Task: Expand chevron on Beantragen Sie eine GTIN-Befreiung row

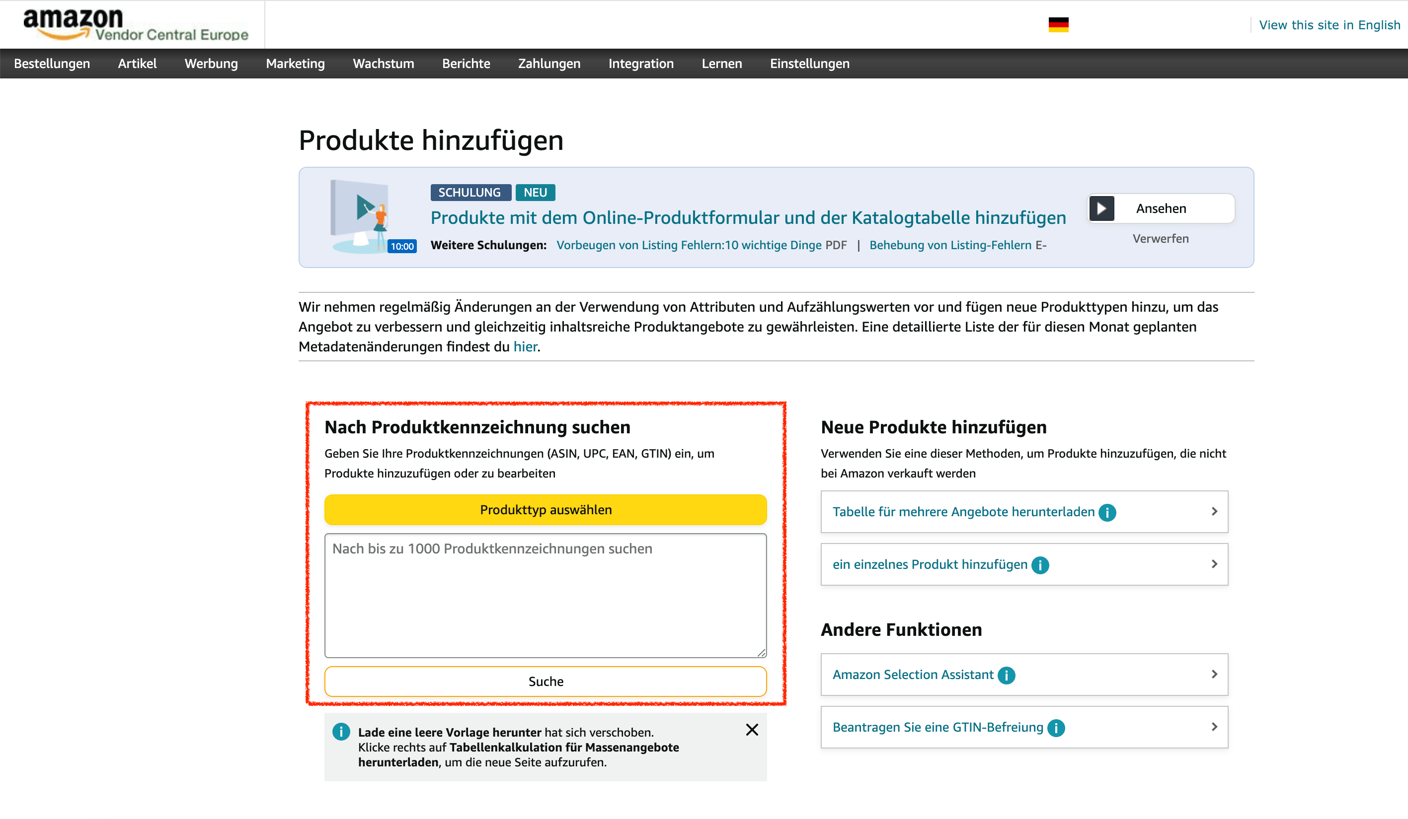Action: [1214, 727]
